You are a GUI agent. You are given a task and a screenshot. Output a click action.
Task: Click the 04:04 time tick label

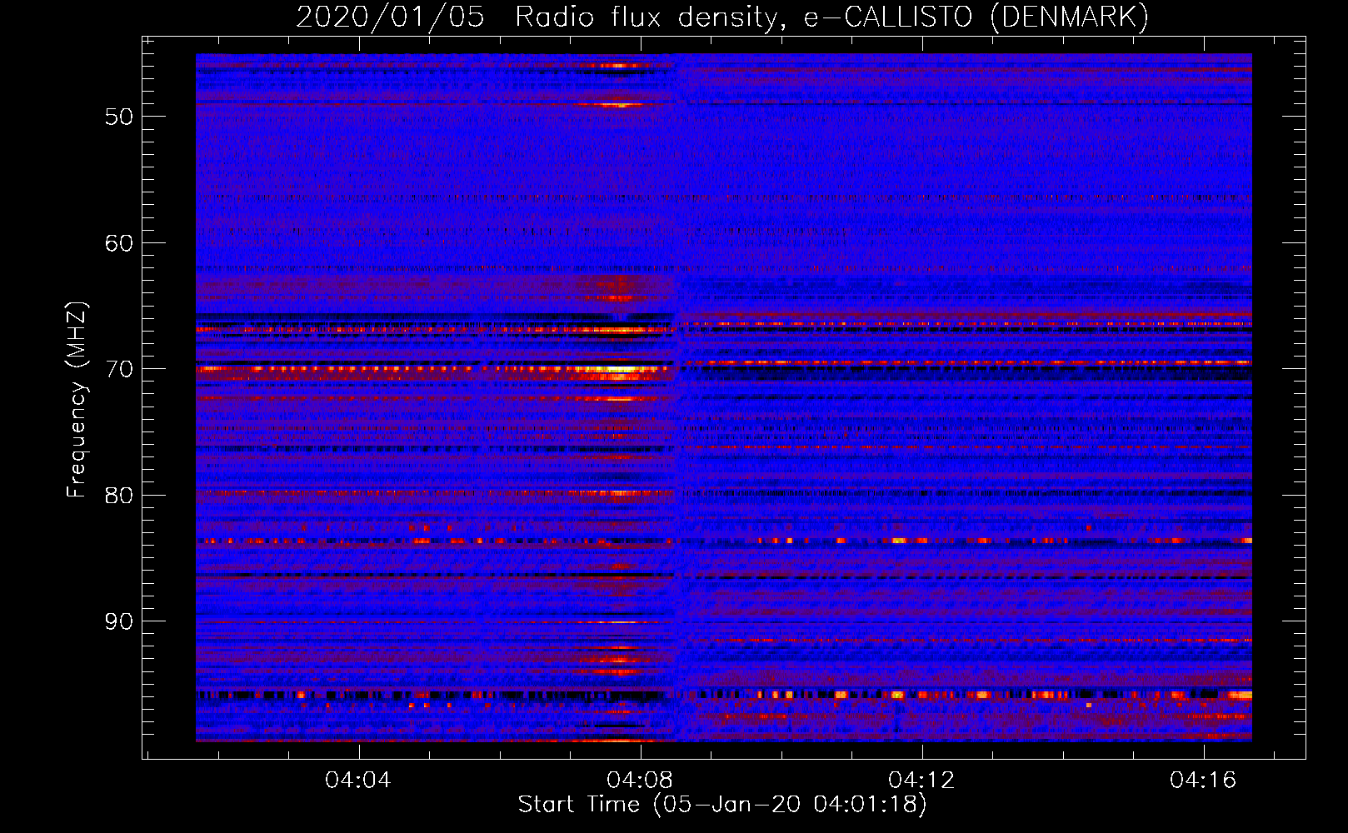359,781
